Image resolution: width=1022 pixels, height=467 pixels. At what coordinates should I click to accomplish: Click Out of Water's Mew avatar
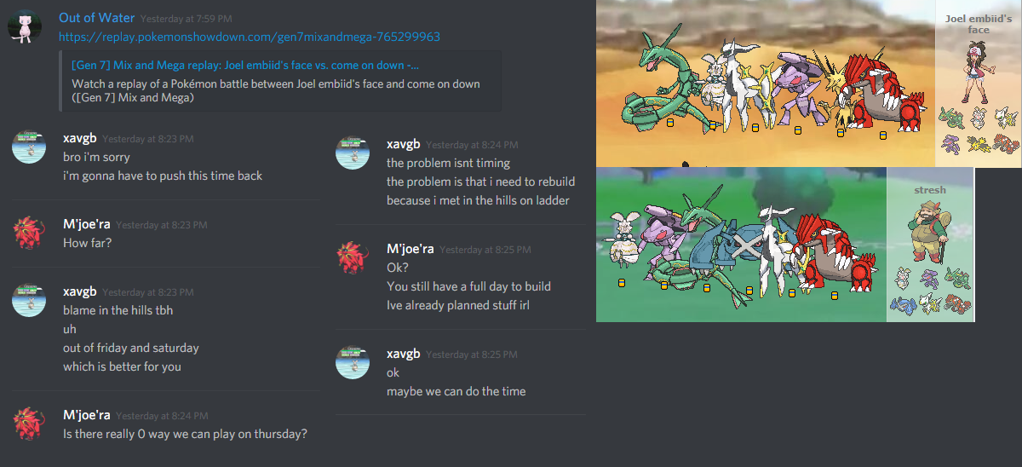(26, 26)
